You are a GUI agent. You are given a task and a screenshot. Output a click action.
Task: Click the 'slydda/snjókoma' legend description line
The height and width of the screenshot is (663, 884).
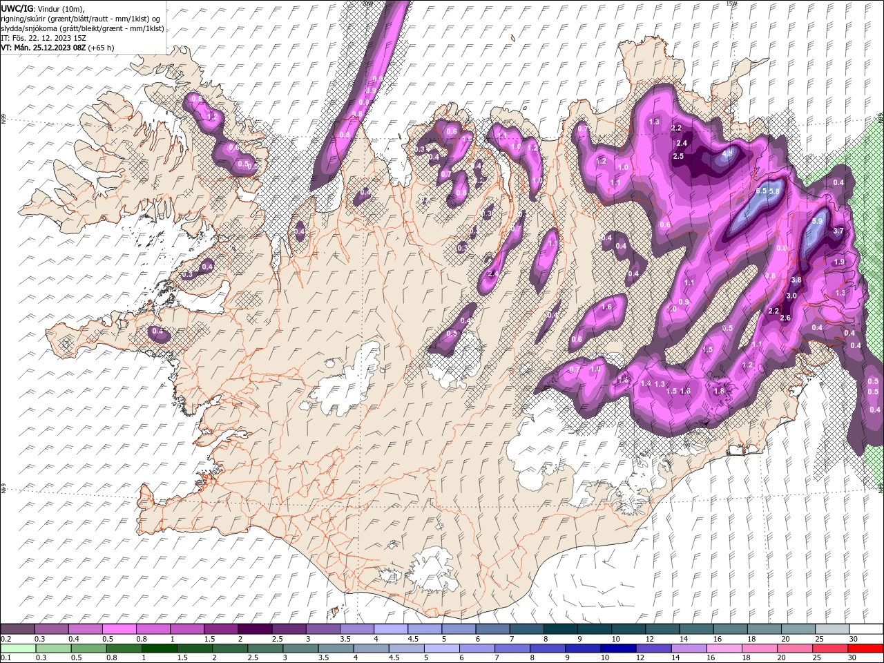coord(82,28)
